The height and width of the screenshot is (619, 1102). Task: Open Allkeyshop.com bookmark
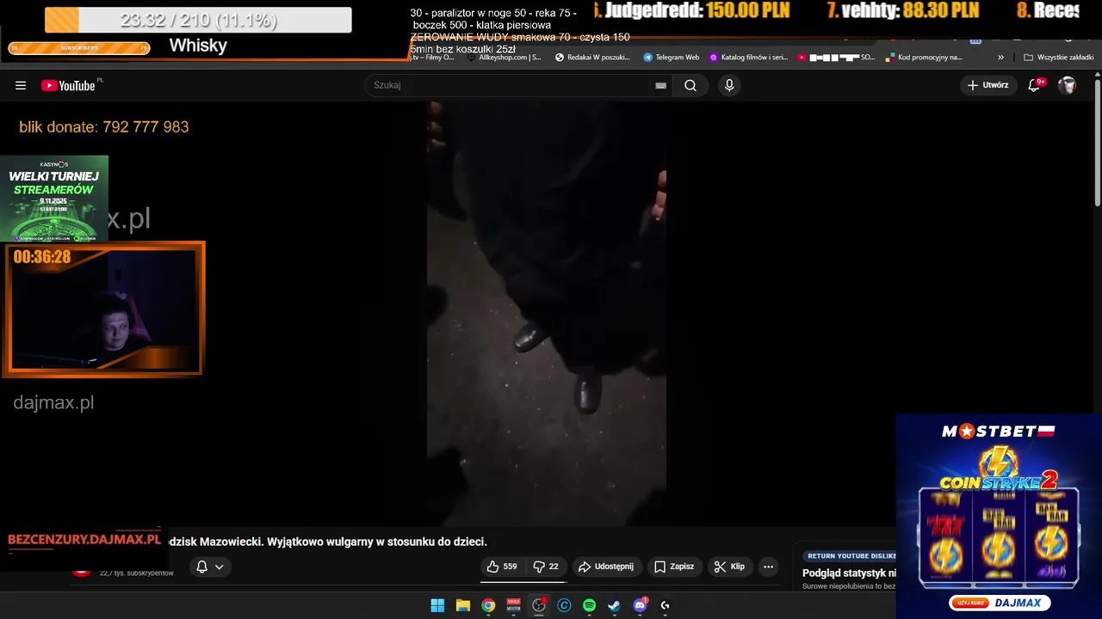(505, 58)
